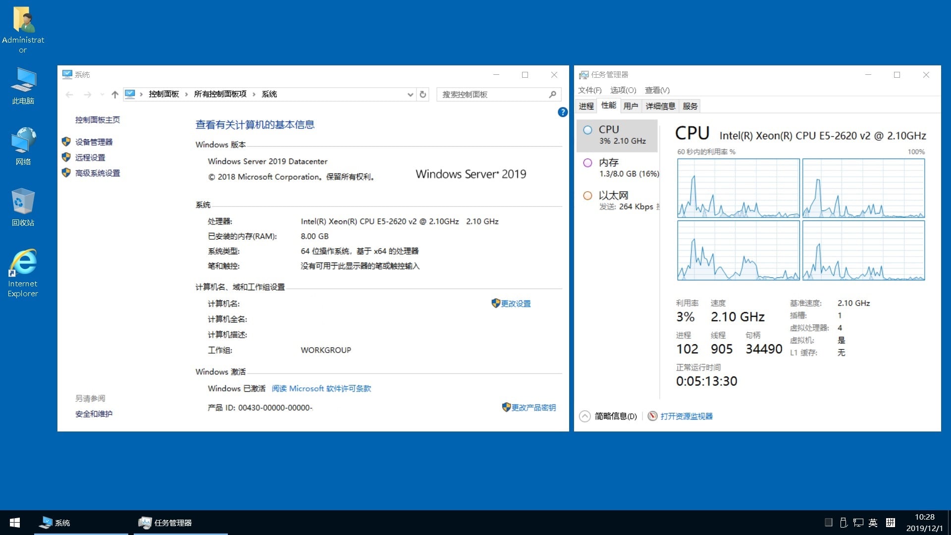Open the Administrator folder desktop icon
The height and width of the screenshot is (535, 951).
click(x=23, y=30)
